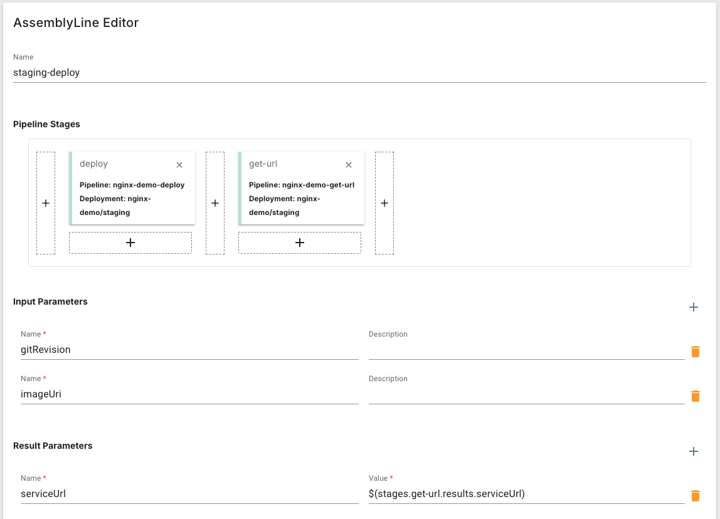Add a stage after the get-url stage
This screenshot has width=720, height=519.
pyautogui.click(x=384, y=203)
